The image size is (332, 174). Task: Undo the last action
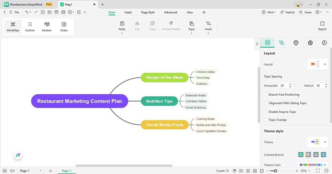(x=27, y=12)
